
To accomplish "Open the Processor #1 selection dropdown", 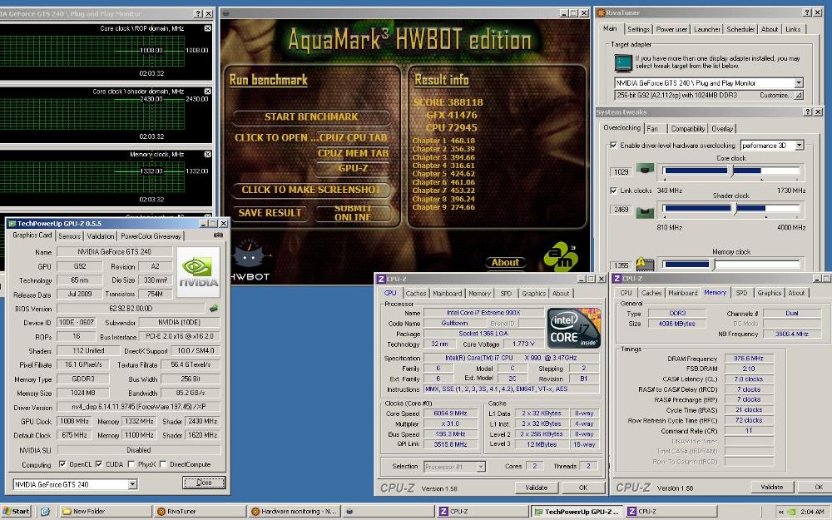I will (x=480, y=467).
